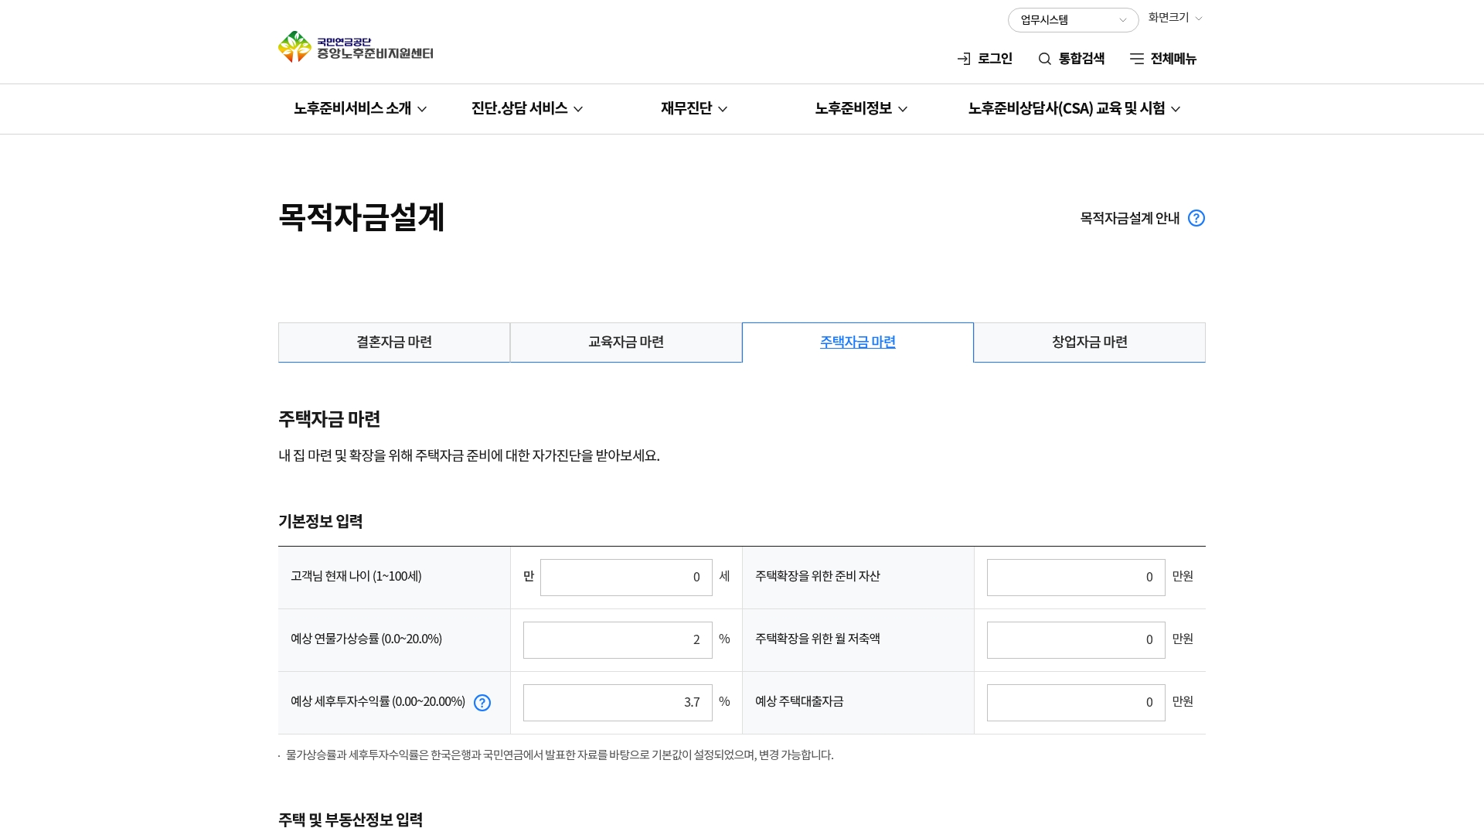
Task: Switch to the 교육자금 마련 tab
Action: tap(626, 343)
